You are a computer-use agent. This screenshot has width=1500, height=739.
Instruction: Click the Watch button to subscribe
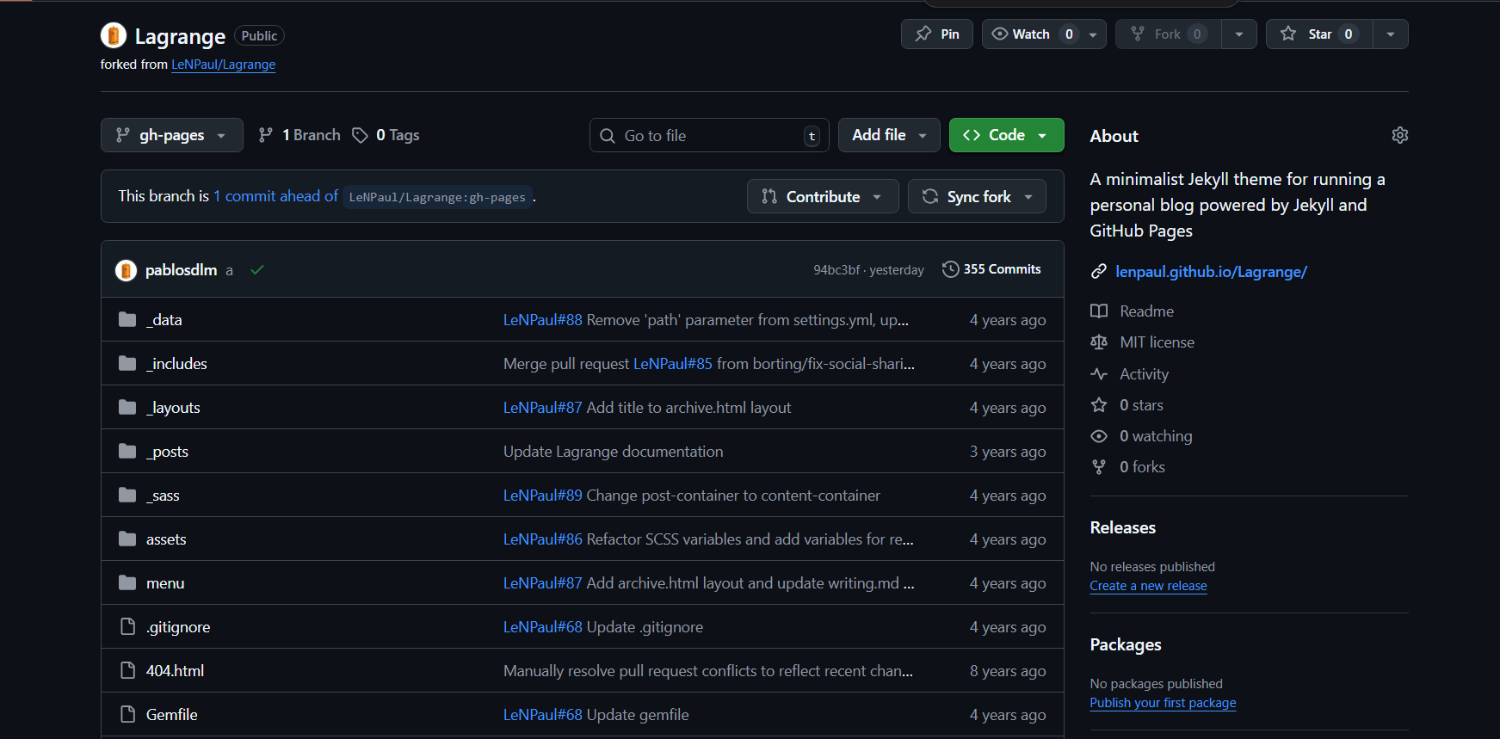pyautogui.click(x=1031, y=34)
